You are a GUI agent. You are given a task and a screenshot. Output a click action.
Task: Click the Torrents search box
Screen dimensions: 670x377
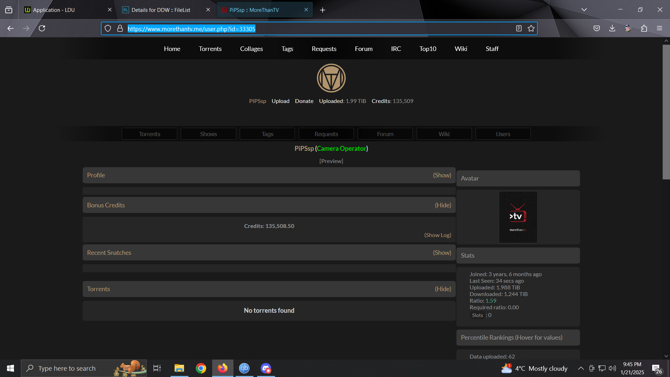pos(149,134)
